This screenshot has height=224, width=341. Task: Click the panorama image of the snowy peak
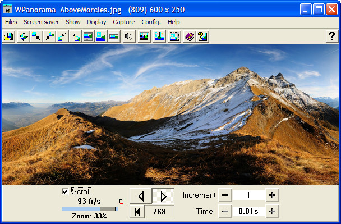(170, 115)
